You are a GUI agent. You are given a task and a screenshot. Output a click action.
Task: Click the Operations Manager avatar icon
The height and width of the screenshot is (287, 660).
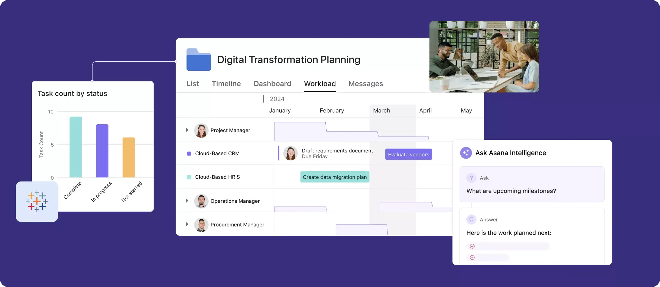[201, 201]
